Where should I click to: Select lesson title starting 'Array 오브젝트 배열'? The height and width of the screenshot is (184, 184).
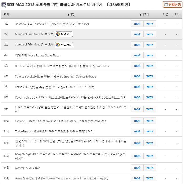62,178
